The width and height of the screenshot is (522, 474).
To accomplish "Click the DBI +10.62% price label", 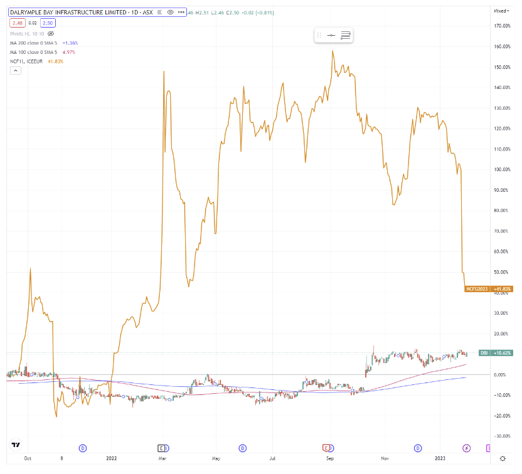I will [x=496, y=353].
